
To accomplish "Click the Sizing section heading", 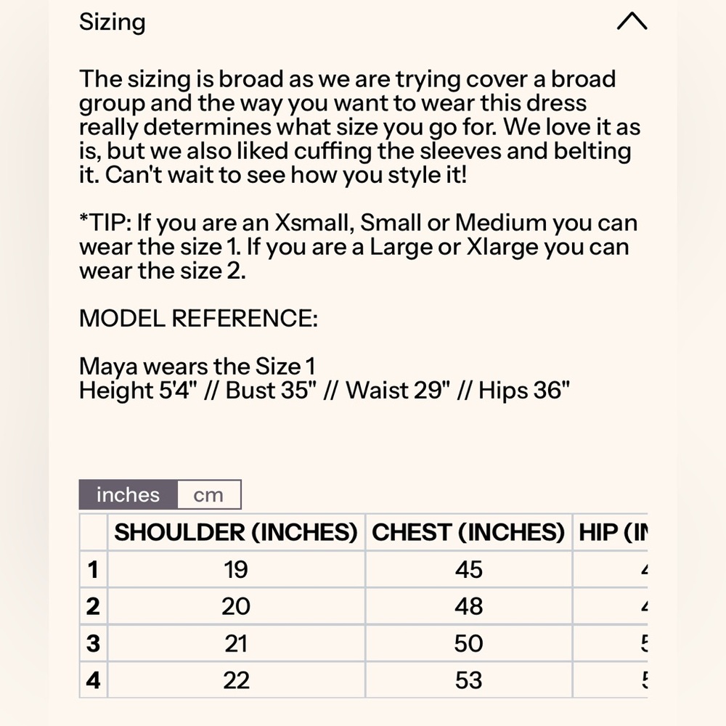I will [x=112, y=23].
